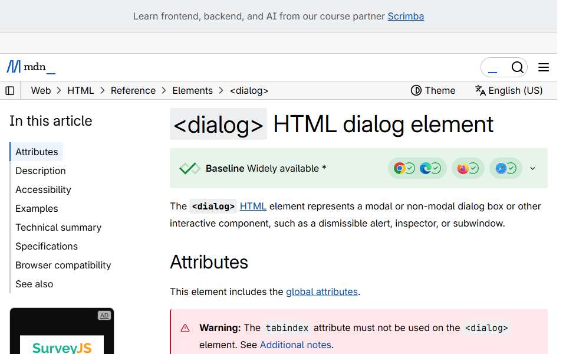Jump to Description section
566x354 pixels.
pyautogui.click(x=41, y=171)
